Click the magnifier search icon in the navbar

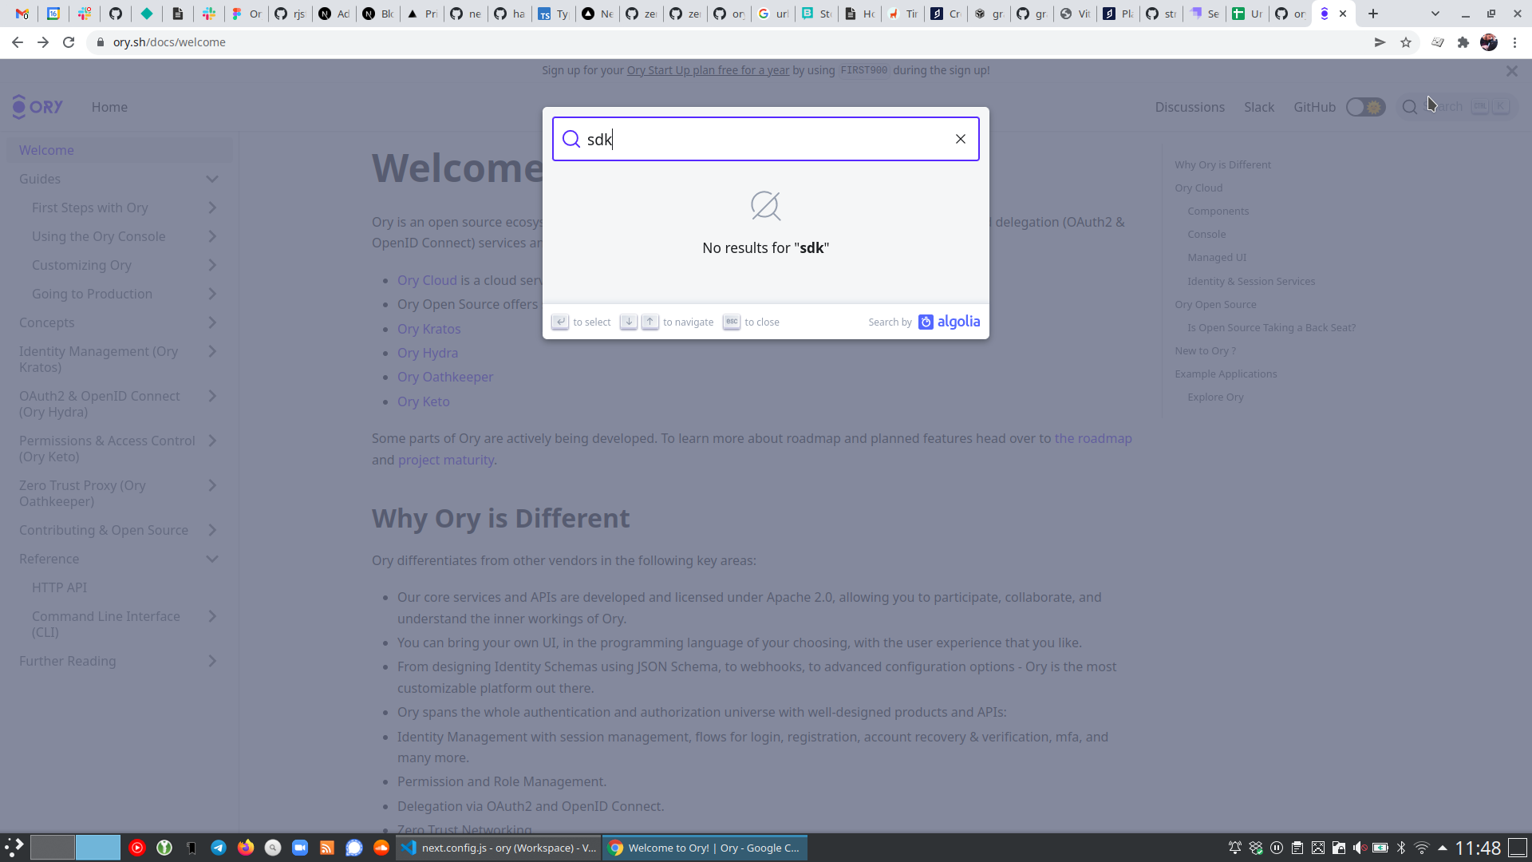[1408, 106]
